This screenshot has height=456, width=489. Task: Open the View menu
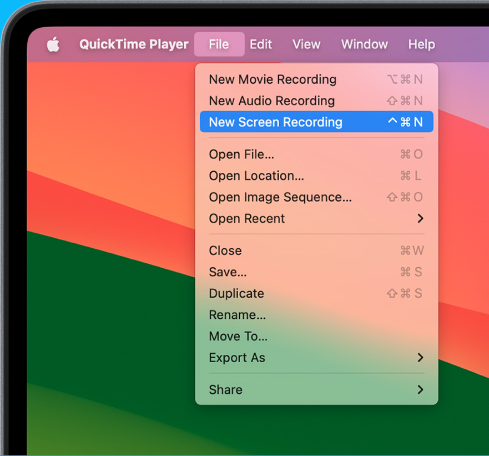click(x=306, y=44)
